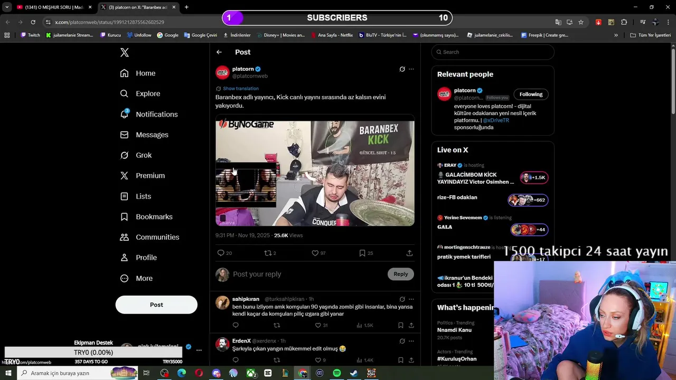Switch to the O MEŞHUR SORU YouTube tab
Viewport: 676px width, 380px height.
coord(55,7)
